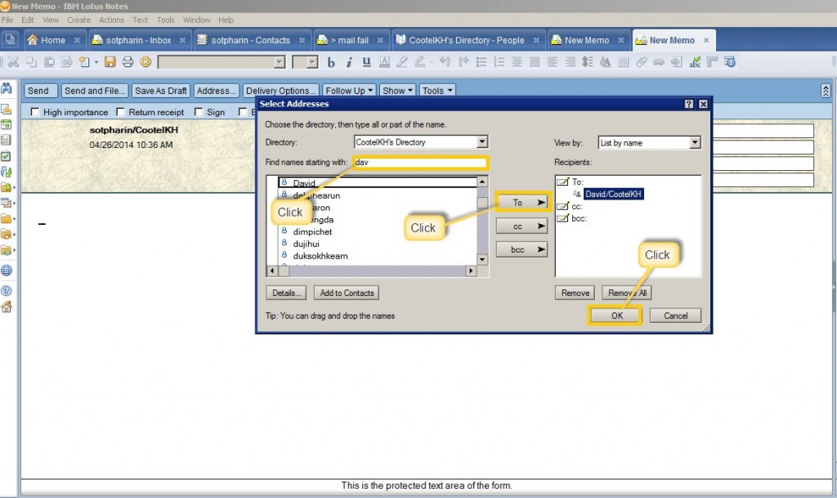Click the Save disk icon in toolbar
The image size is (837, 498).
110,62
